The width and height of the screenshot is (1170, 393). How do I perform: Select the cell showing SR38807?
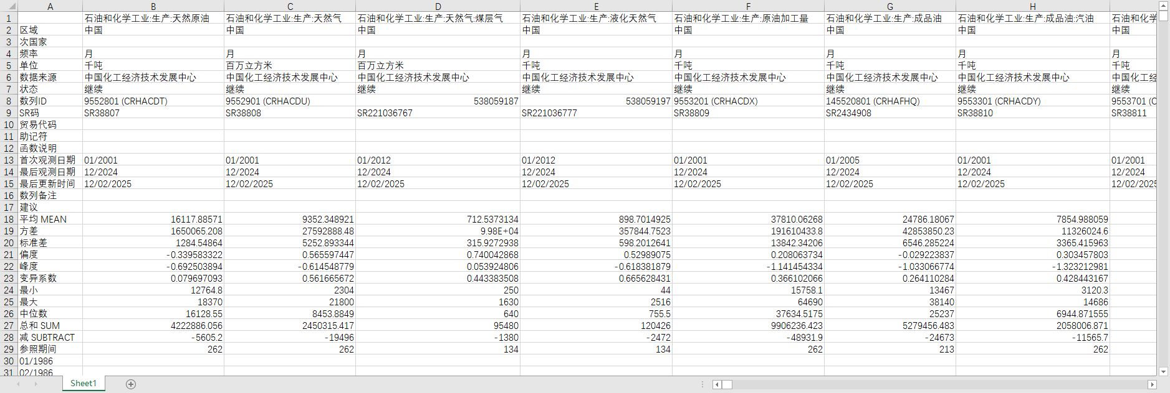click(153, 113)
